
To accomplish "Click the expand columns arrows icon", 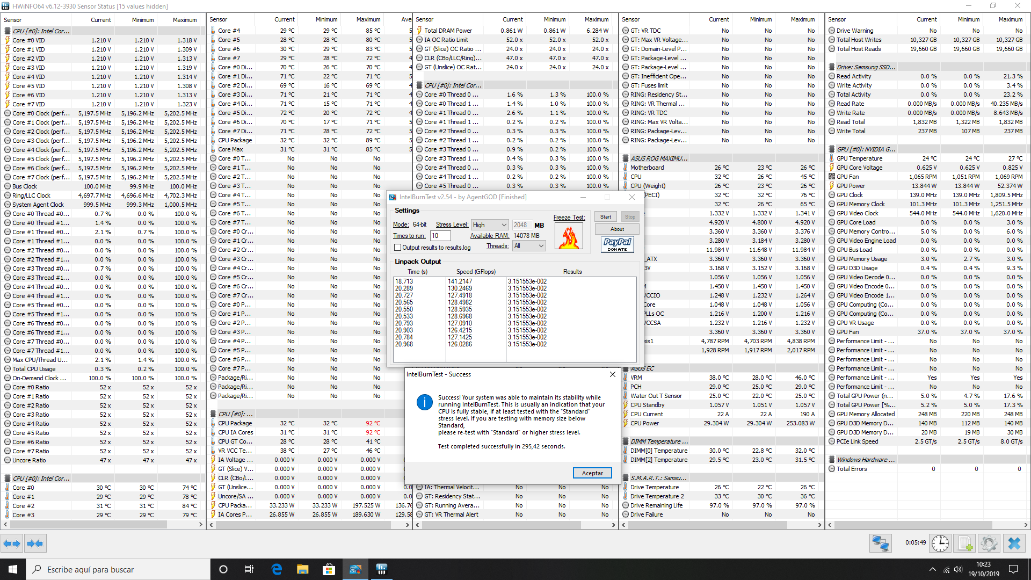I will (x=12, y=543).
